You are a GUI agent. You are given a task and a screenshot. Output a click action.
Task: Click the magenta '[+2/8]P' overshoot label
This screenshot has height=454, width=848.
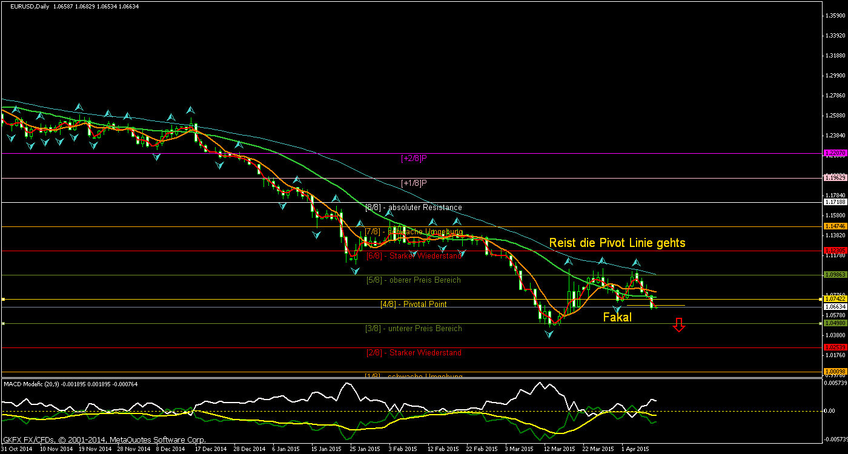click(415, 159)
